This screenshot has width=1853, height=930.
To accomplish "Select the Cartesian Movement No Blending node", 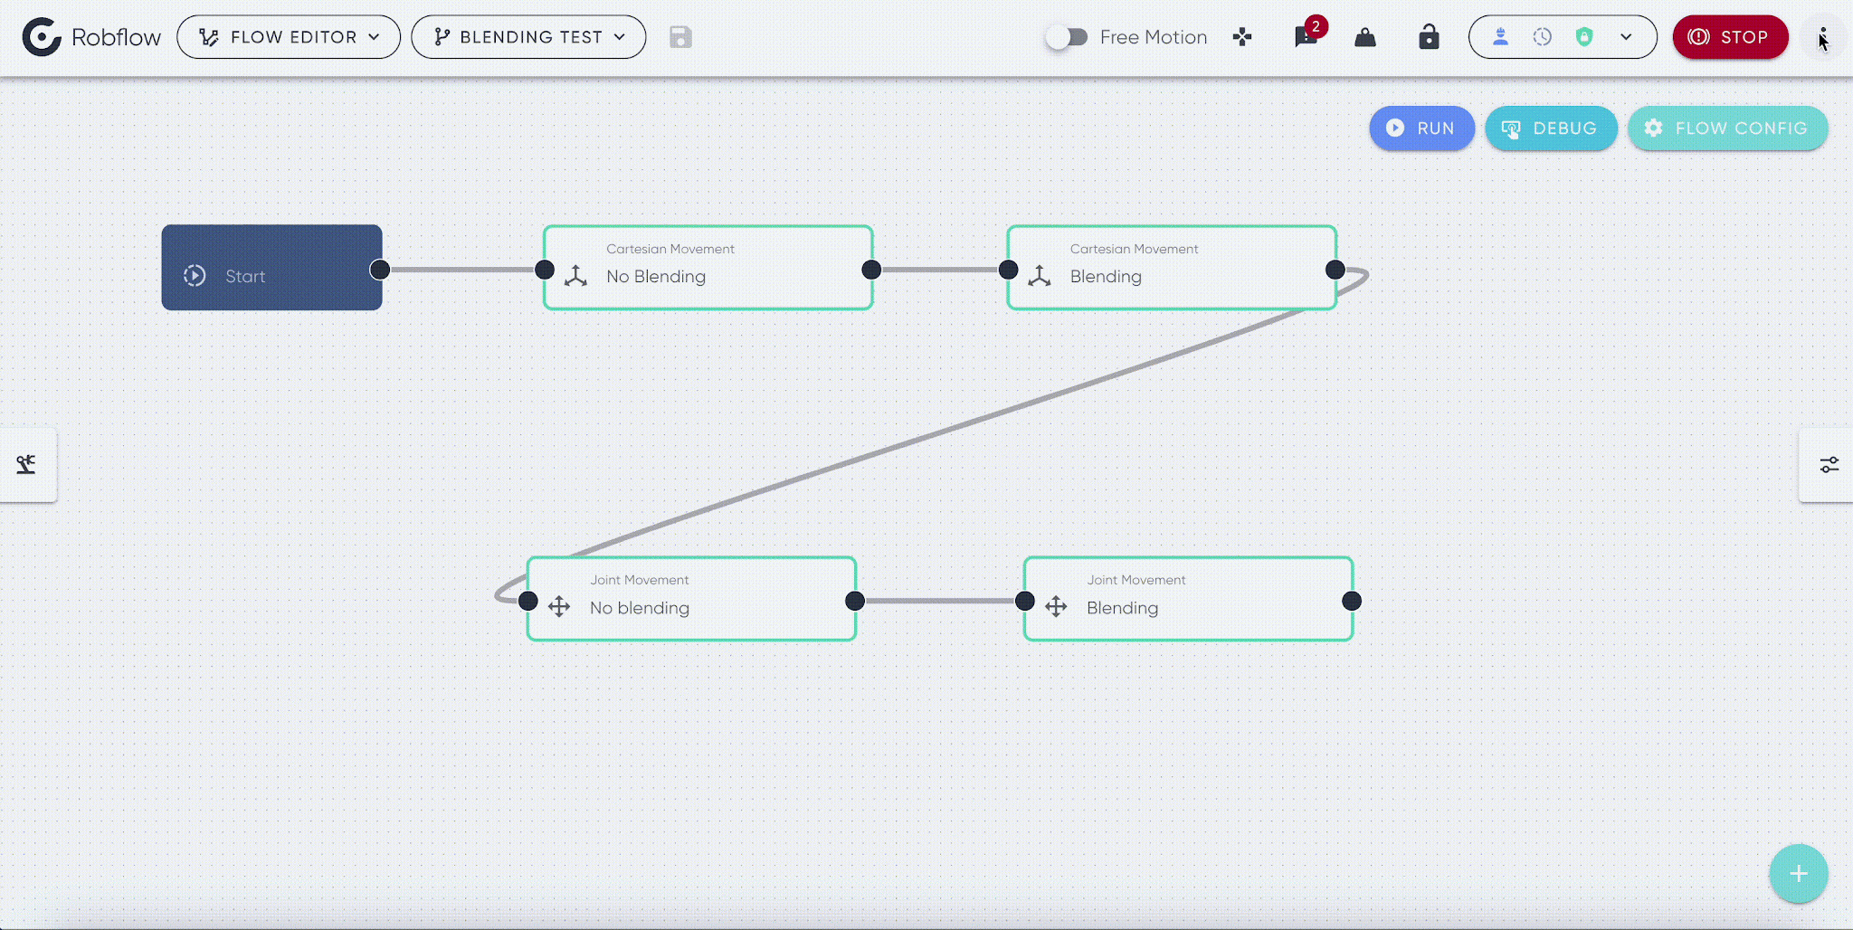I will pyautogui.click(x=708, y=268).
